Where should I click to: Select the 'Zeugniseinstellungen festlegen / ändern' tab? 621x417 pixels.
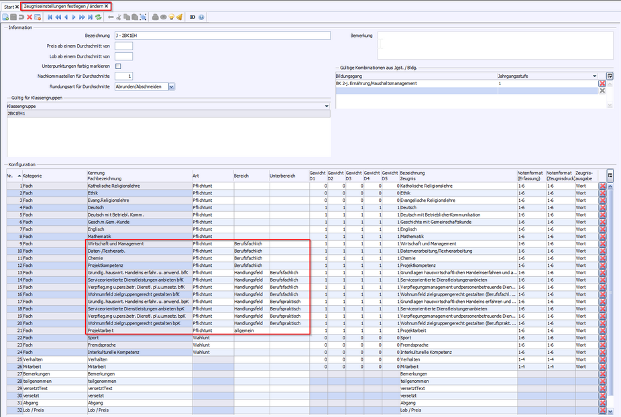[x=64, y=6]
